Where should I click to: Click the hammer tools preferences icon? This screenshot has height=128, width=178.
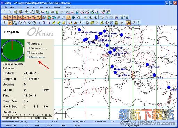point(27,12)
